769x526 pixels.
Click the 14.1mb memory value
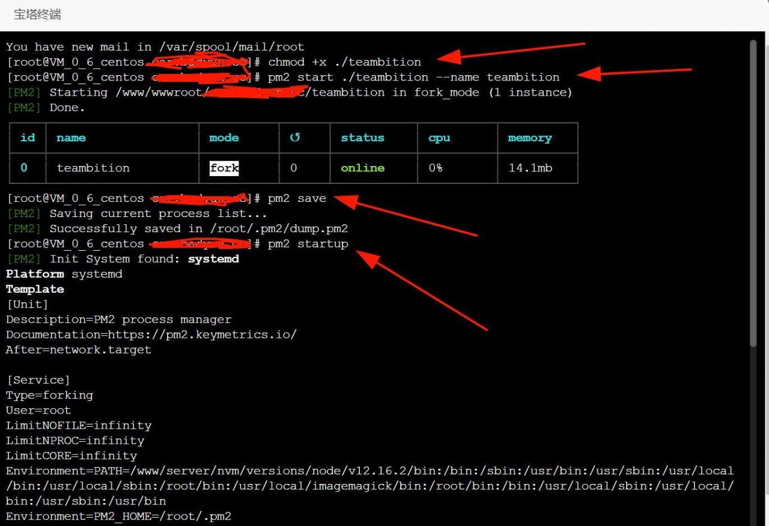pos(530,168)
